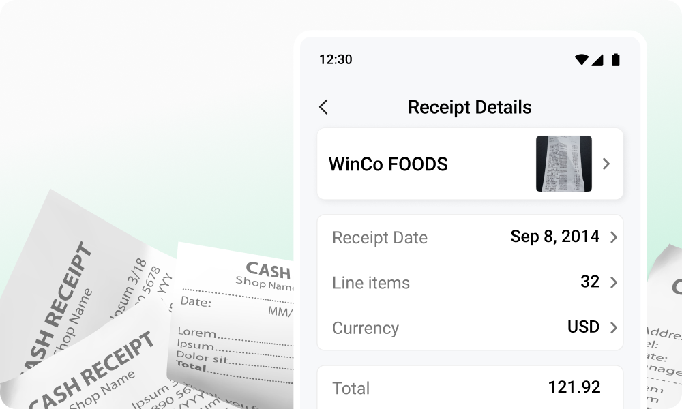Screen dimensions: 682x409
Task: Tap the Wi-Fi status icon
Action: [581, 60]
